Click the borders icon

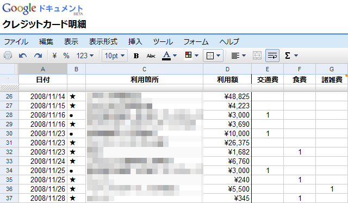(210, 56)
